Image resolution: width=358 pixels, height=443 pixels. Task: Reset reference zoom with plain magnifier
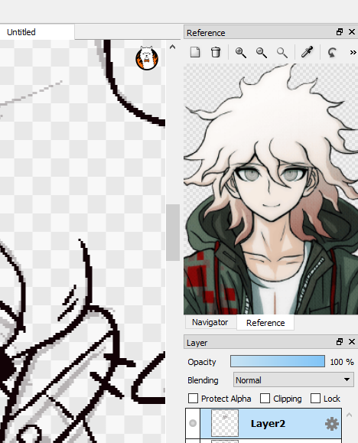282,53
